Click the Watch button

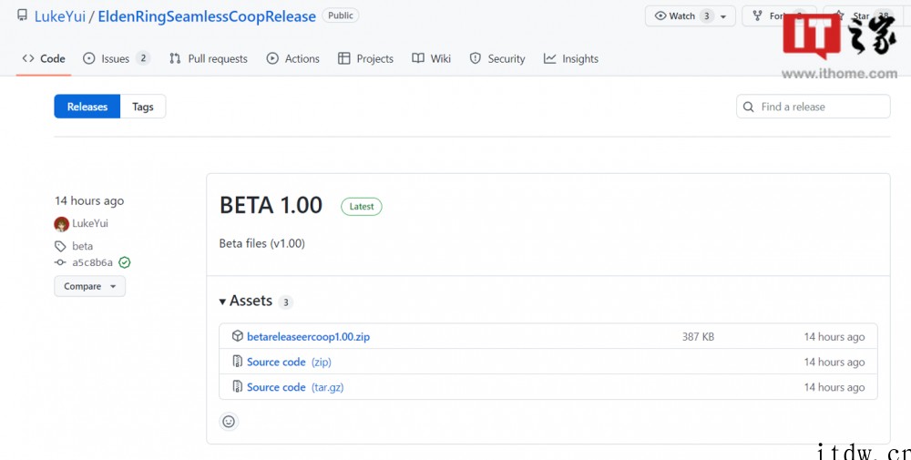pos(691,16)
